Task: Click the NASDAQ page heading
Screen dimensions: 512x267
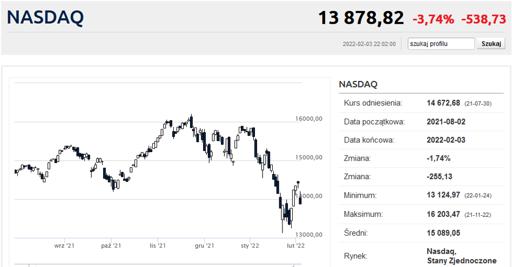Action: (x=45, y=18)
